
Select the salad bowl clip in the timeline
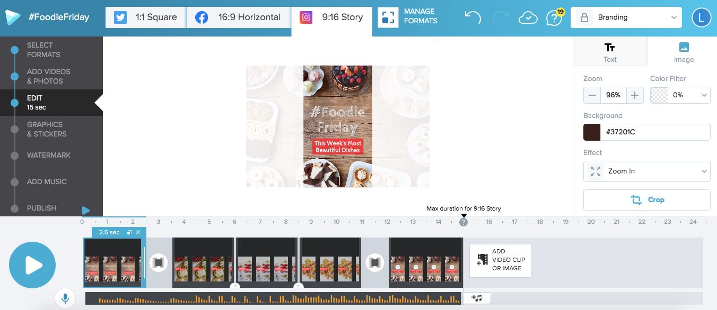[203, 262]
